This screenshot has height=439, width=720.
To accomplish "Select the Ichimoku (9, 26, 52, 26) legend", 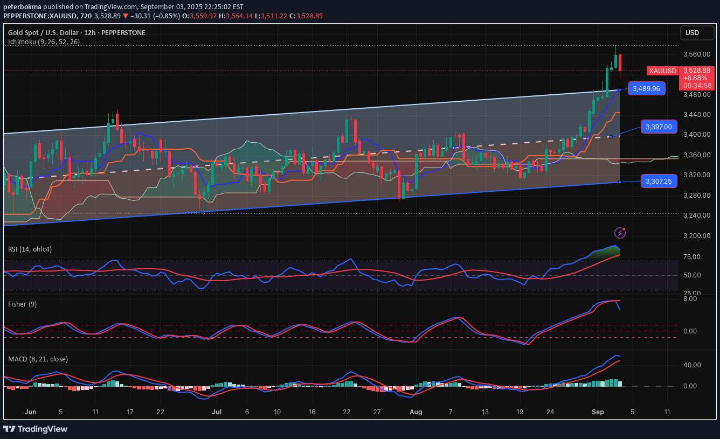I will [x=44, y=41].
